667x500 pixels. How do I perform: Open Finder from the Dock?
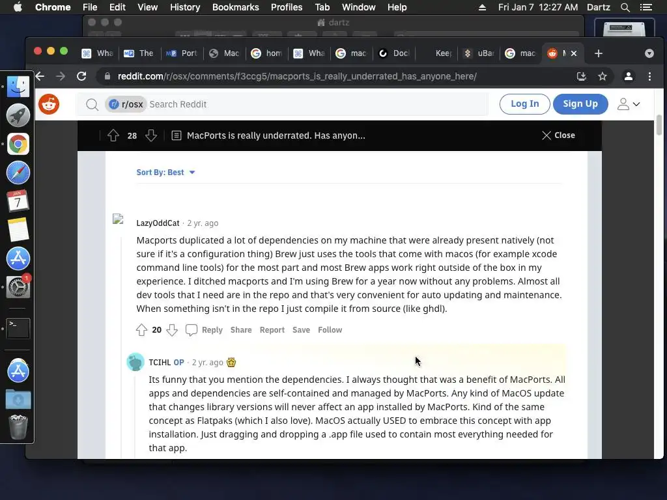(18, 87)
